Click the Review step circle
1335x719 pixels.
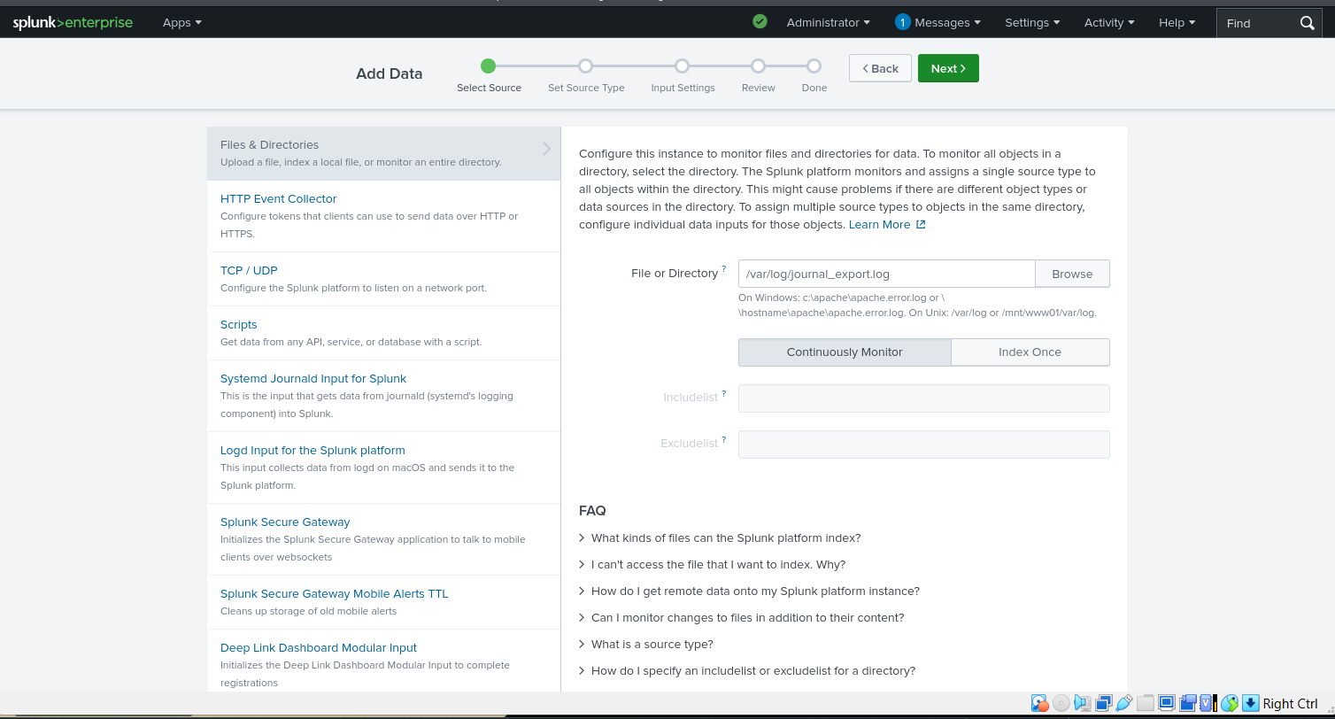[758, 66]
